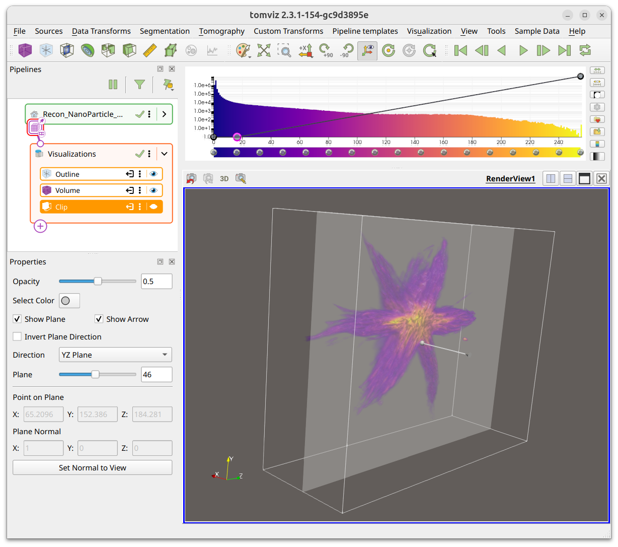Toggle the 3D view mode button

point(224,178)
